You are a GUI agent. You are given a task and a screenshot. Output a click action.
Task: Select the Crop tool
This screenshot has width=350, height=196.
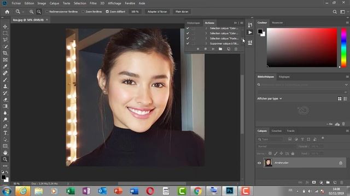[x=5, y=53]
